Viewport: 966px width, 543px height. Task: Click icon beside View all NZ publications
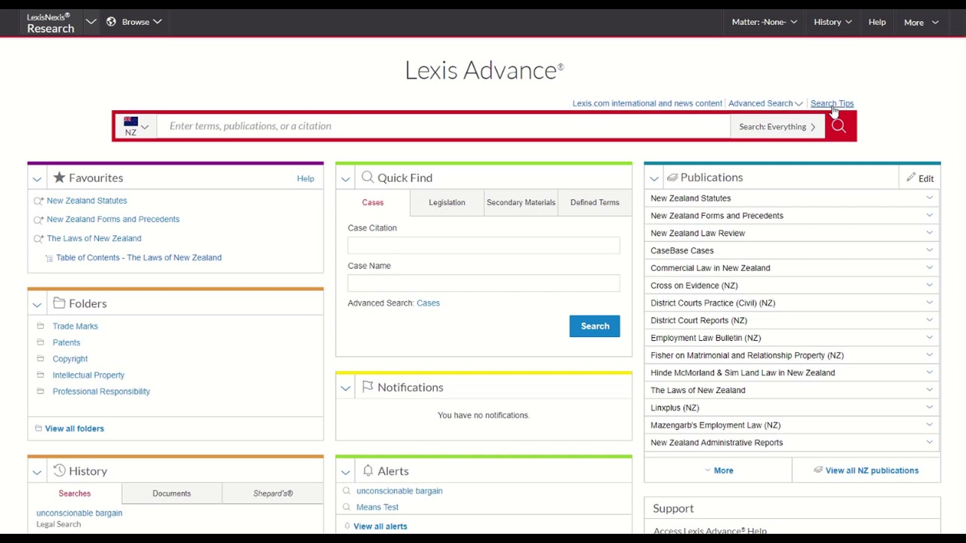[818, 471]
